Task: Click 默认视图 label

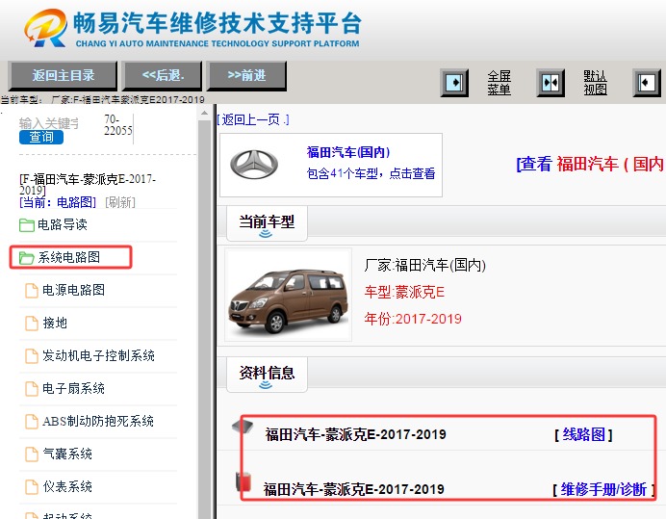Action: 595,83
